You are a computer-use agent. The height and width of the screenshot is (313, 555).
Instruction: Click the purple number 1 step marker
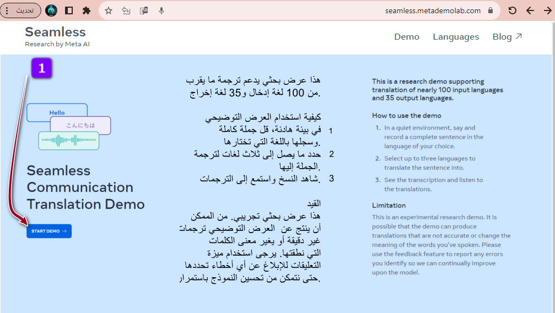(x=41, y=68)
